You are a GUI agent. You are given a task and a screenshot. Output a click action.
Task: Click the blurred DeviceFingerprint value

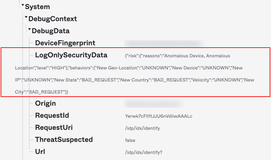pos(164,43)
